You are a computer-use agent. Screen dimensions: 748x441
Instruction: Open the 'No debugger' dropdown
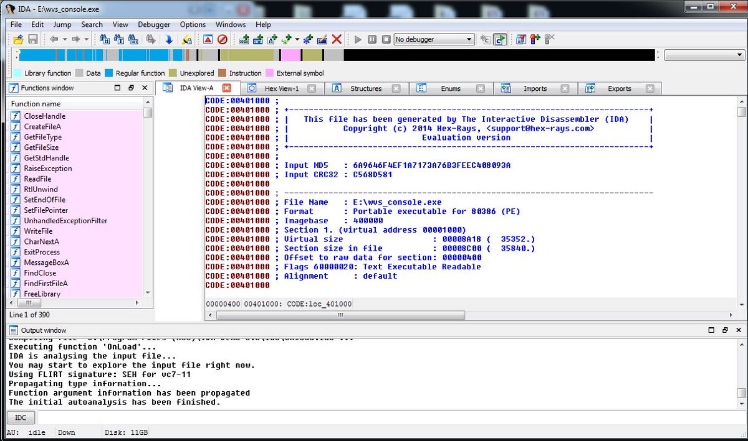(434, 39)
